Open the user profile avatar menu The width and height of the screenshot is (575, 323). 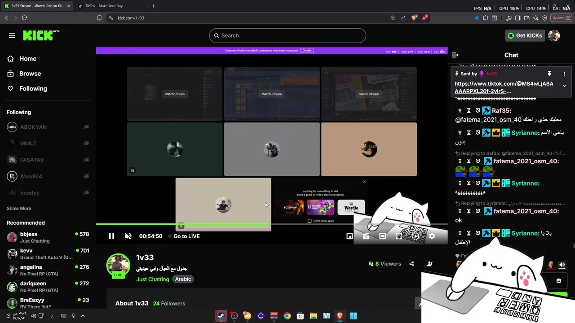click(554, 35)
